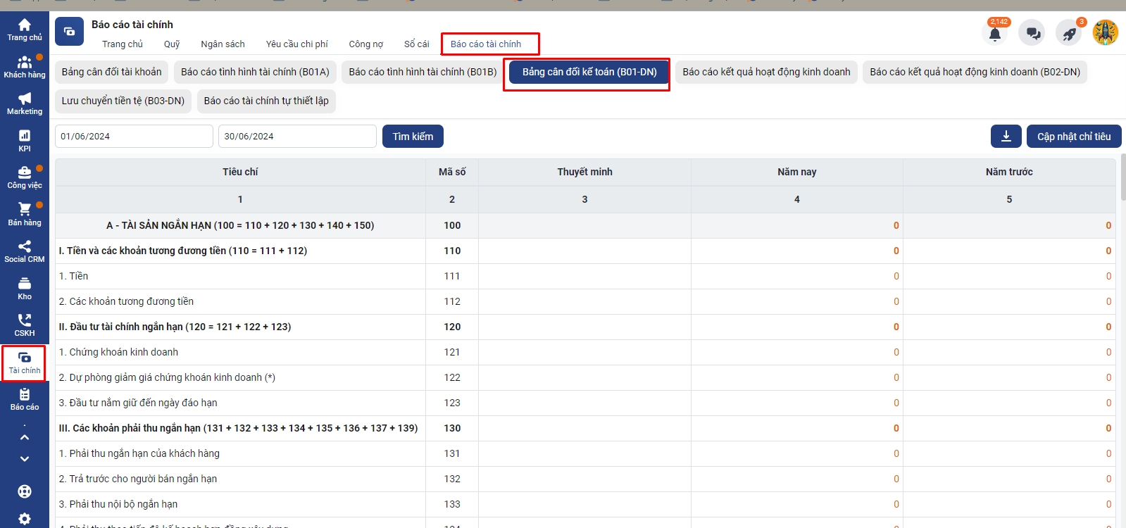The height and width of the screenshot is (528, 1126).
Task: Open the KPI module in sidebar
Action: [25, 141]
